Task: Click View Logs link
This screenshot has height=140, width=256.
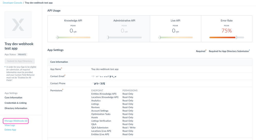Action: point(10,125)
